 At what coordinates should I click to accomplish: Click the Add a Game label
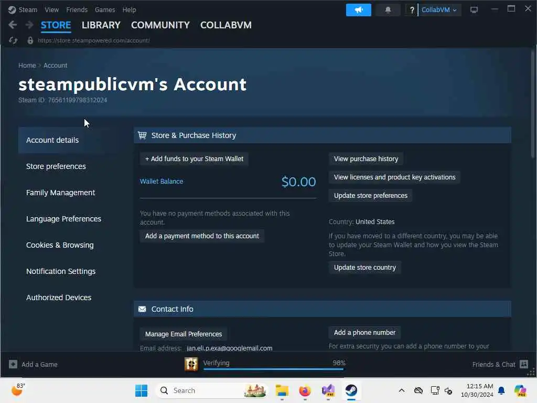pyautogui.click(x=39, y=364)
